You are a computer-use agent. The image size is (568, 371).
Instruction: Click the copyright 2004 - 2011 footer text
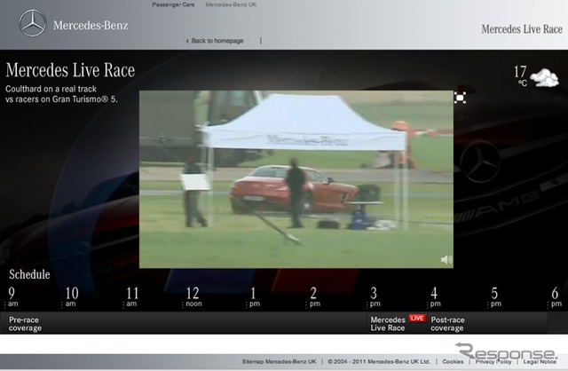coord(379,361)
